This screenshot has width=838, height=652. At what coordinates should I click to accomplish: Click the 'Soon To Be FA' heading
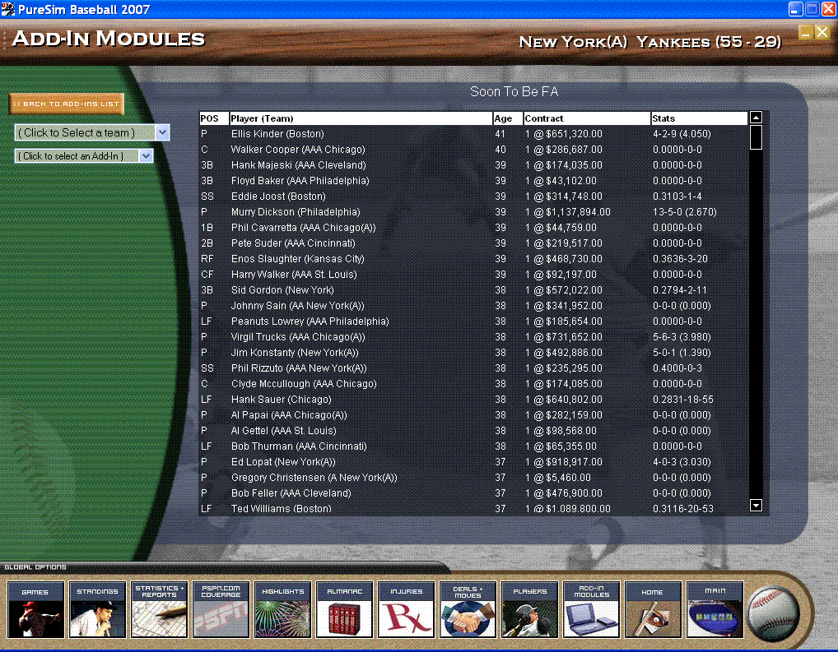(x=514, y=92)
